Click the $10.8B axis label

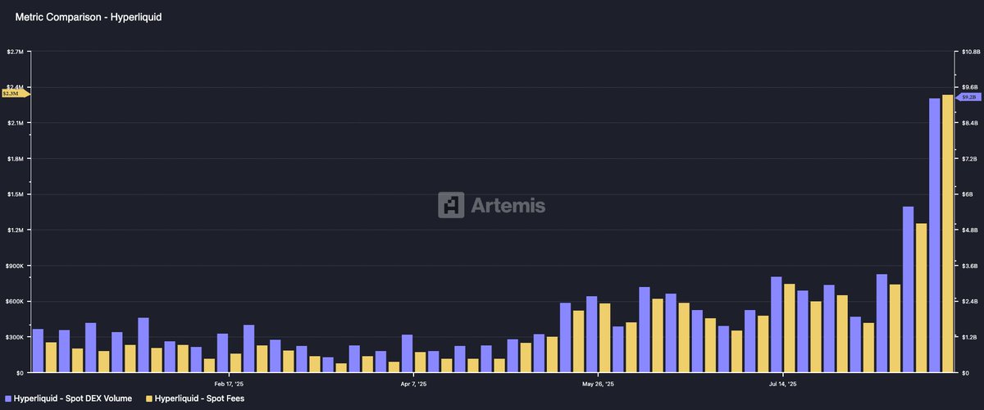[970, 52]
